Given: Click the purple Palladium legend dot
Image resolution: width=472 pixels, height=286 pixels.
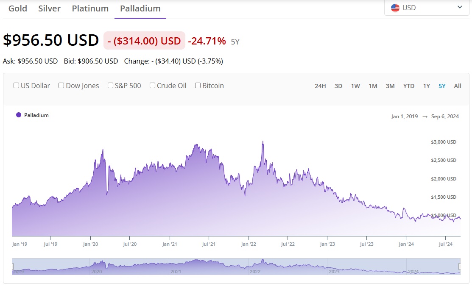Looking at the screenshot, I should 18,115.
